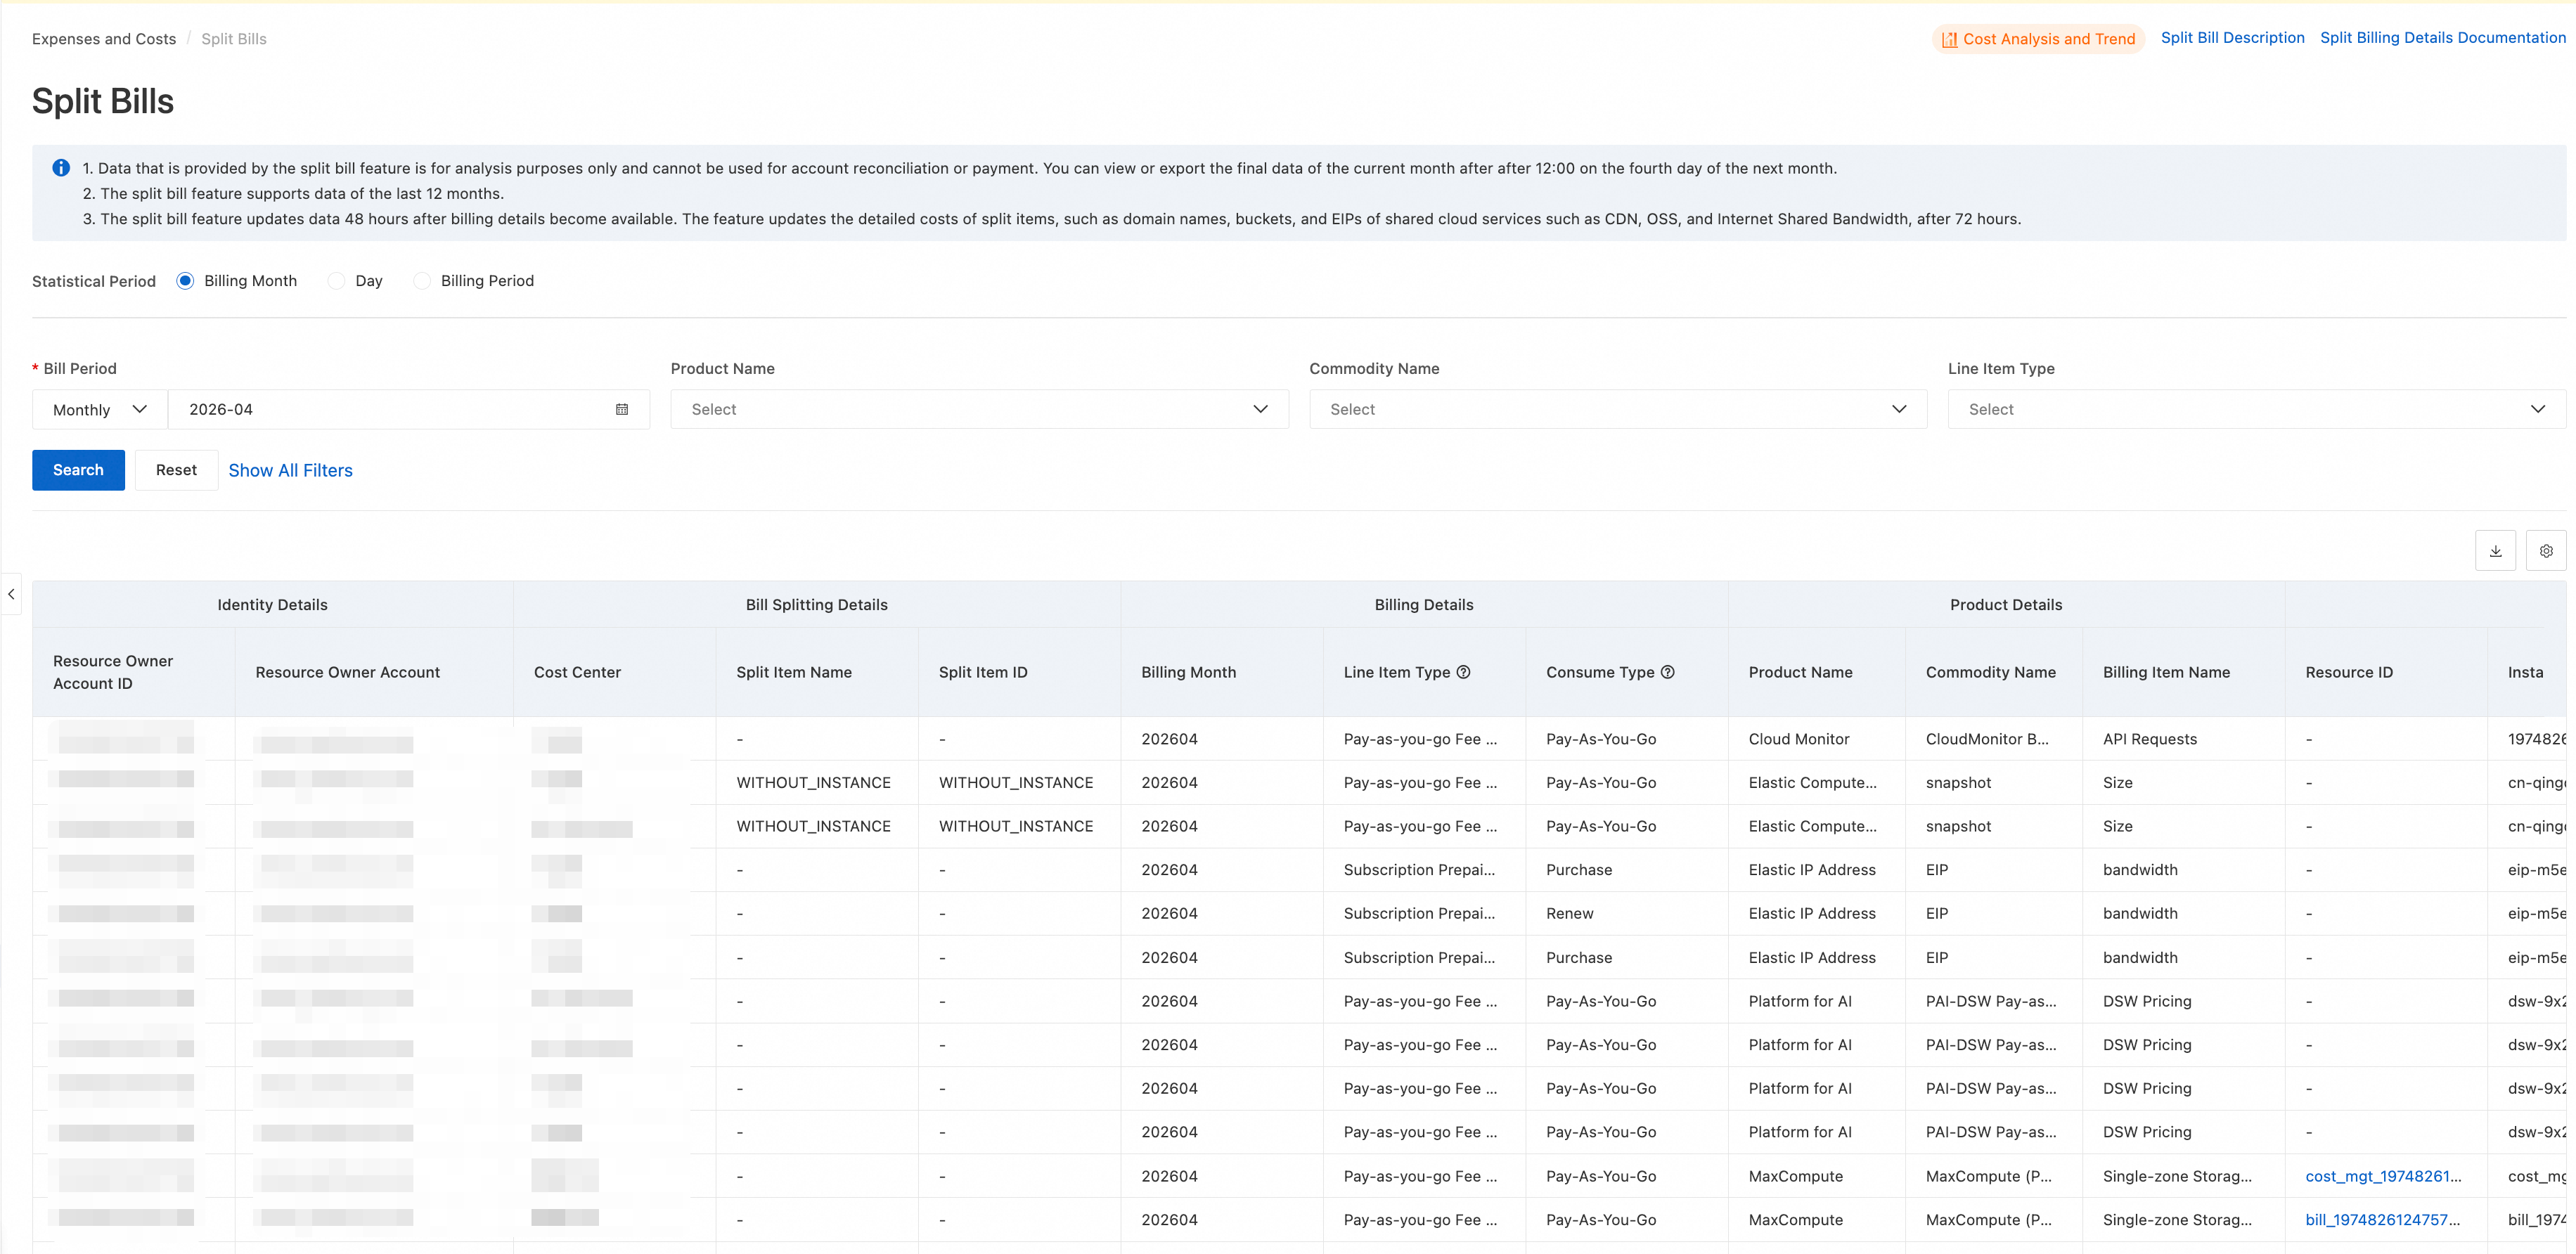This screenshot has height=1254, width=2576.
Task: Open the Monthly period type dropdown
Action: tap(100, 409)
